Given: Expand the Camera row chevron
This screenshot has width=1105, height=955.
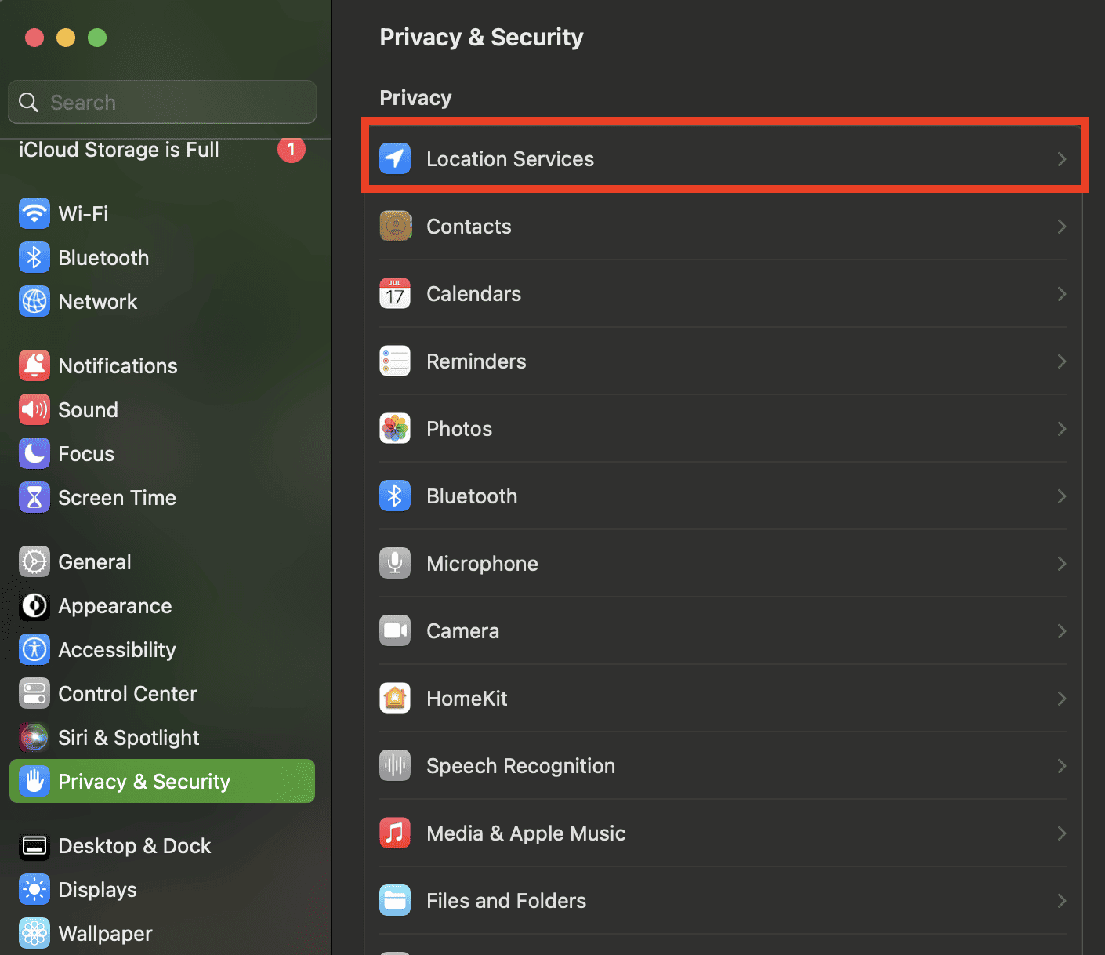Looking at the screenshot, I should (1062, 631).
